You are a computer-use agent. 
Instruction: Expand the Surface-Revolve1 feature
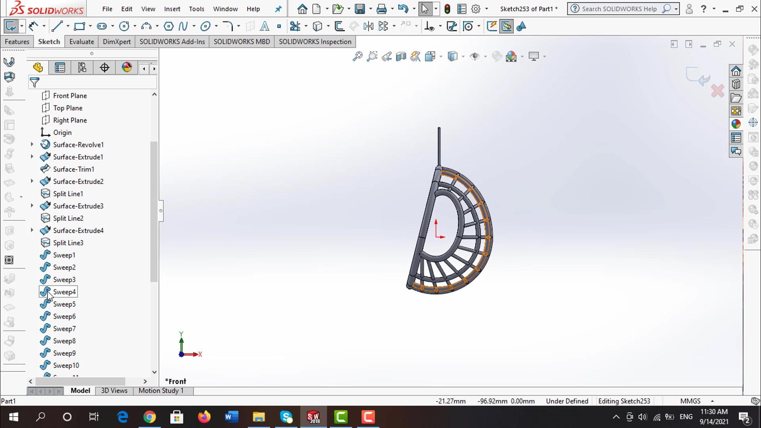click(32, 145)
